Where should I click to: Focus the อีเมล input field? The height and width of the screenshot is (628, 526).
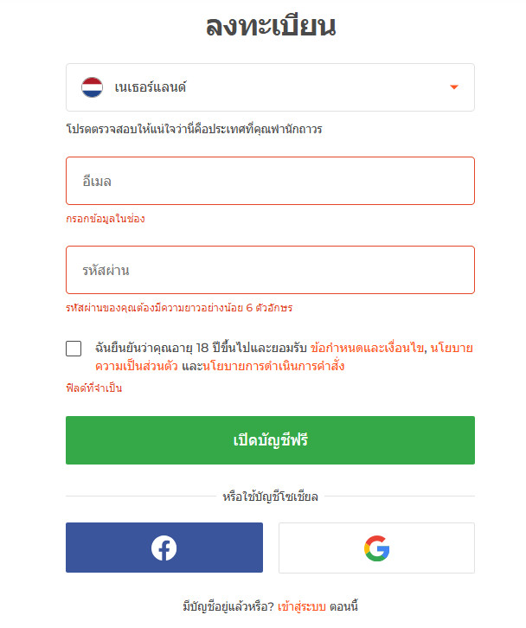click(x=270, y=181)
